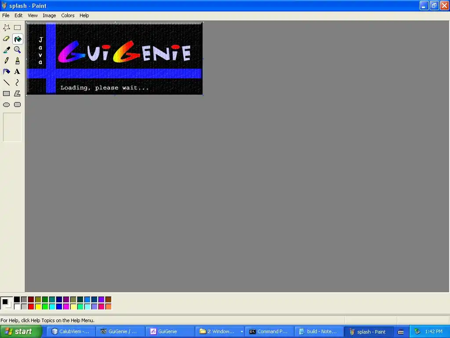Viewport: 450px width, 338px height.
Task: Open the Windows Start menu
Action: click(21, 332)
